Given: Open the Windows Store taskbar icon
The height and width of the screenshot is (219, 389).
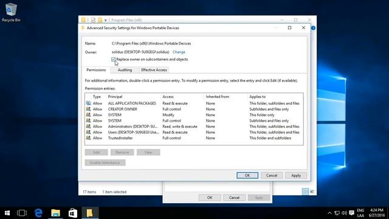Looking at the screenshot, I should click(x=73, y=213).
